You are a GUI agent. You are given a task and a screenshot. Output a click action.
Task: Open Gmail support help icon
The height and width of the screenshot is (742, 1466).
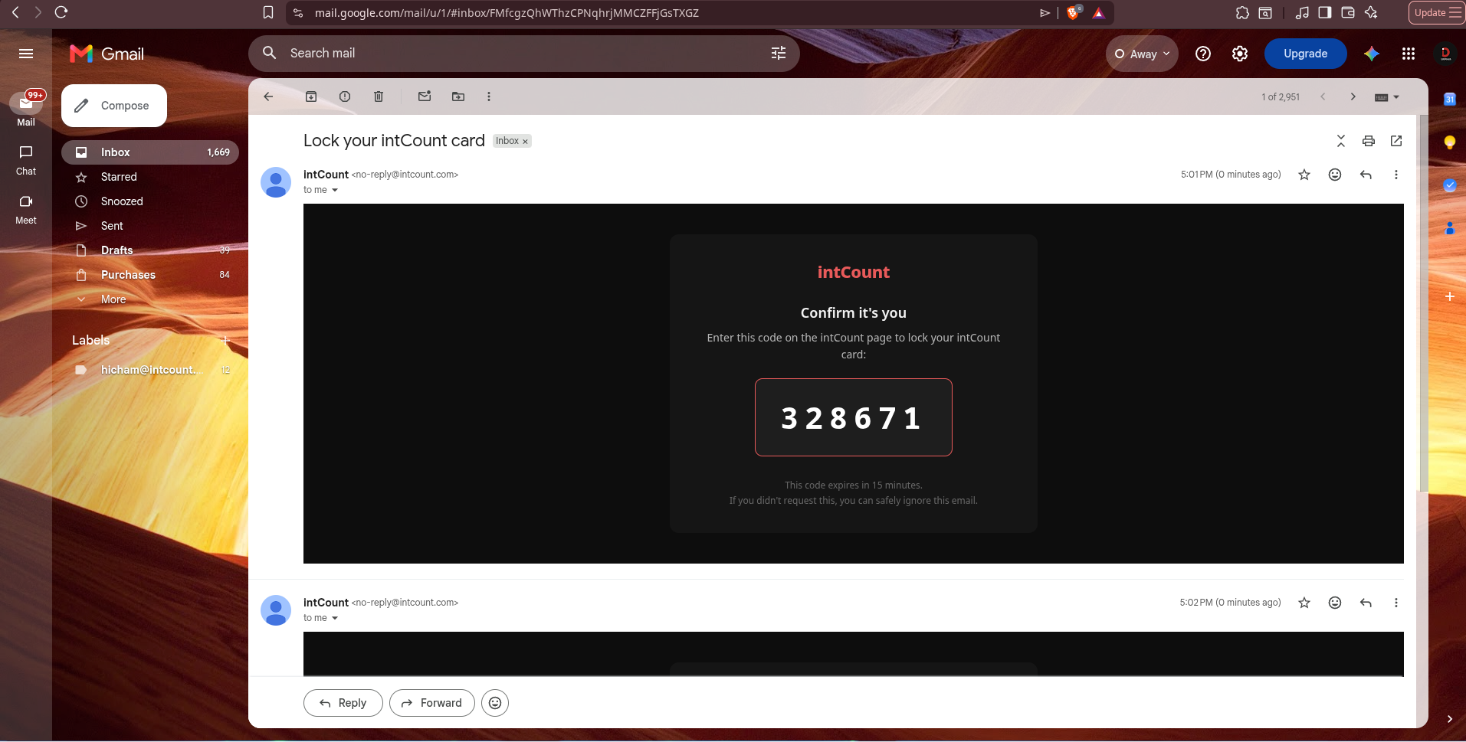point(1203,54)
